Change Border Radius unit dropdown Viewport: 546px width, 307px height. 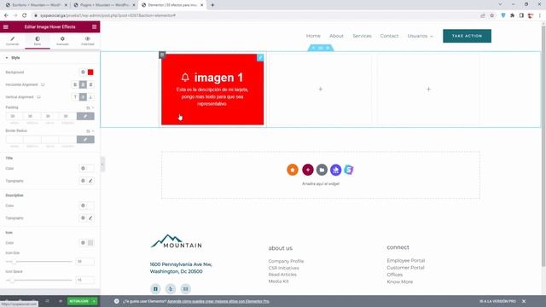(90, 130)
